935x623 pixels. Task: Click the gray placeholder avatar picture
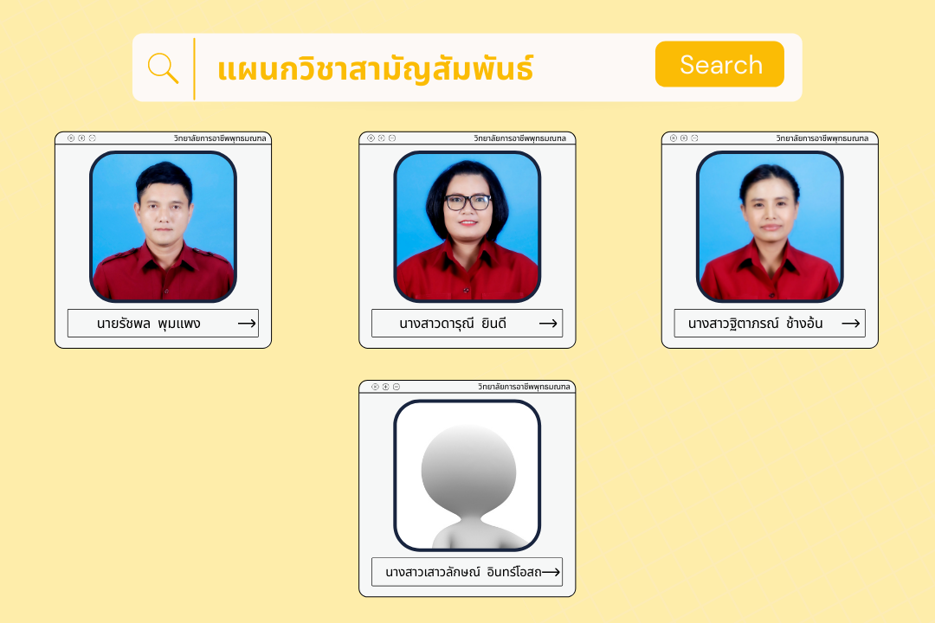point(467,475)
